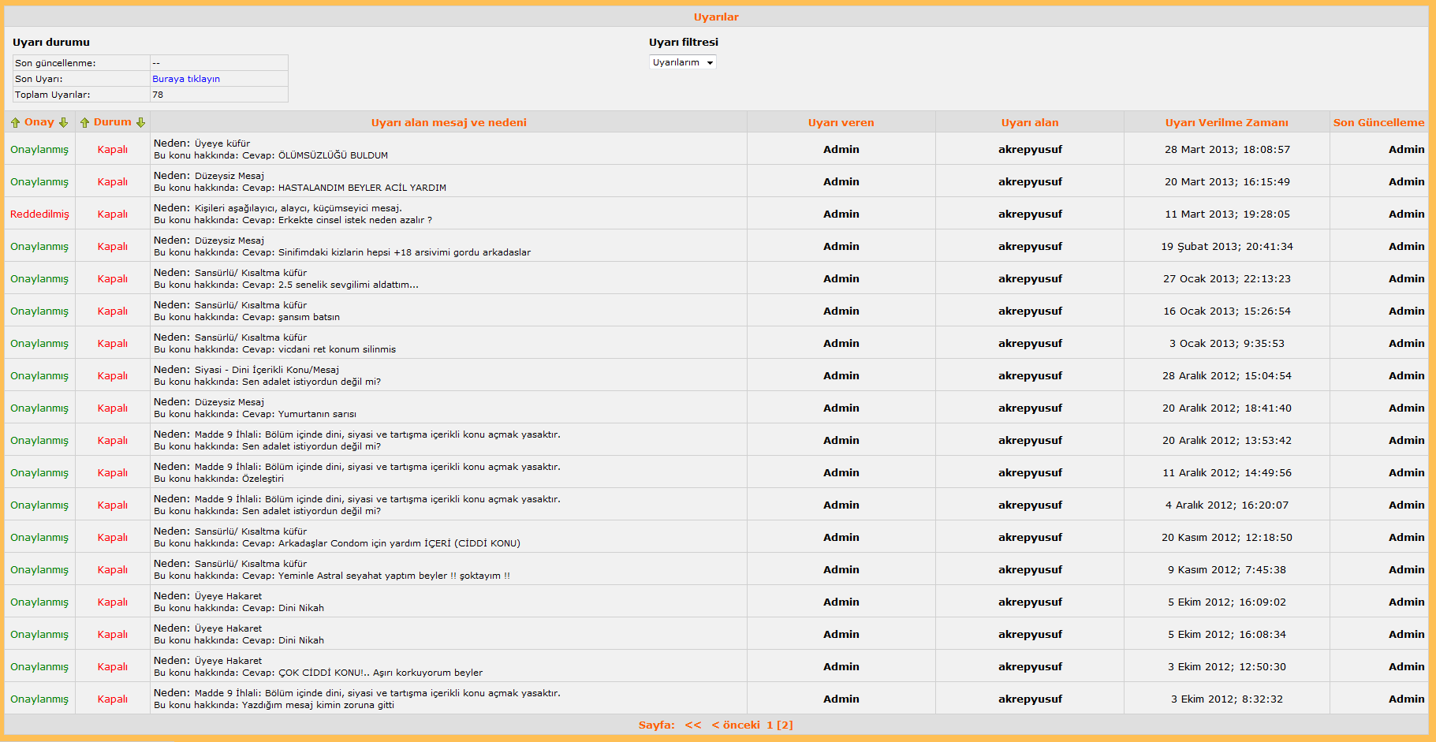Open 'Cevap: Yumurtanın sarısı' topic
1436x742 pixels.
click(x=299, y=414)
